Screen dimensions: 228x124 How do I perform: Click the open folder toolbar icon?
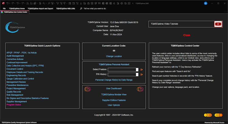pos(99,3)
